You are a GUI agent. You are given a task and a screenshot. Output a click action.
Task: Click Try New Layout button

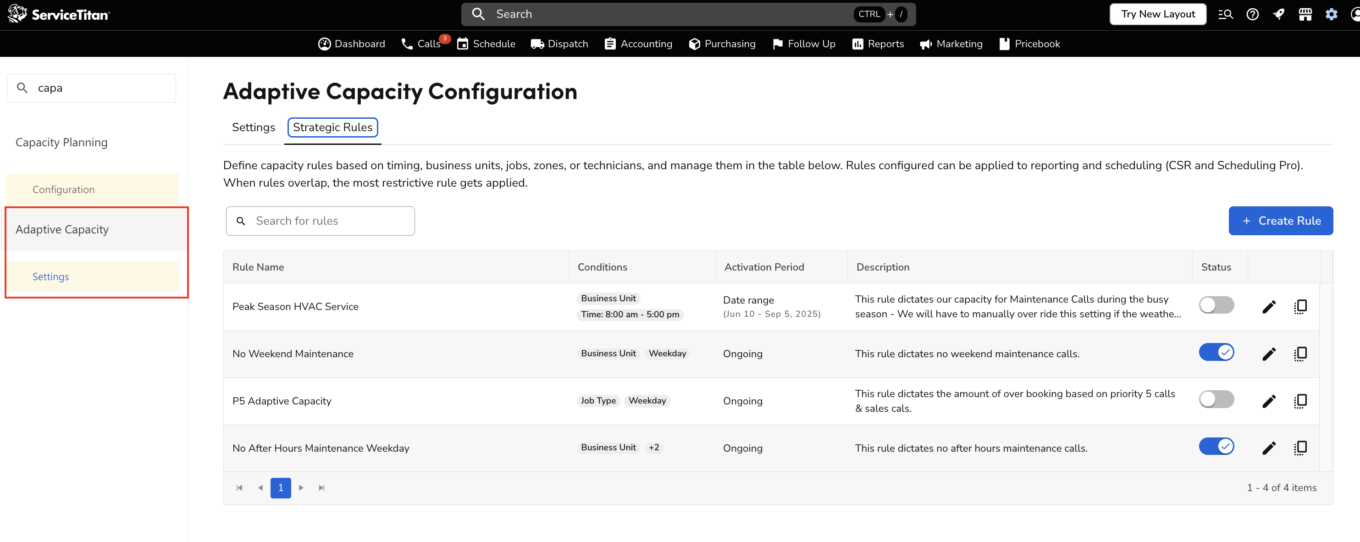1157,14
